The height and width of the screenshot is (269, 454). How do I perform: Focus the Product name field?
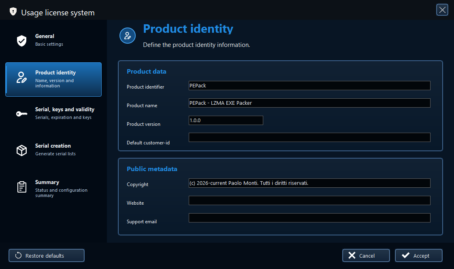[x=309, y=103]
